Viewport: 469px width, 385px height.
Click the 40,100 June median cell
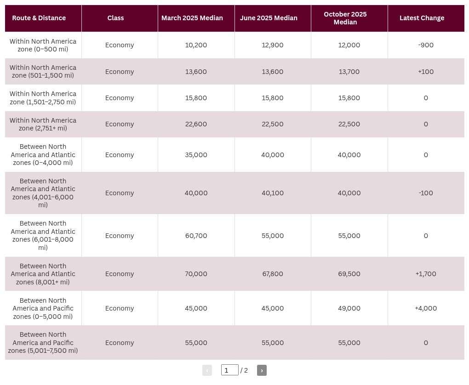pos(273,193)
